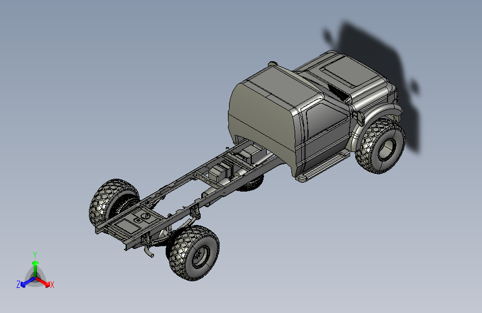Select the nearest rear wheel with visible hub

tap(194, 253)
